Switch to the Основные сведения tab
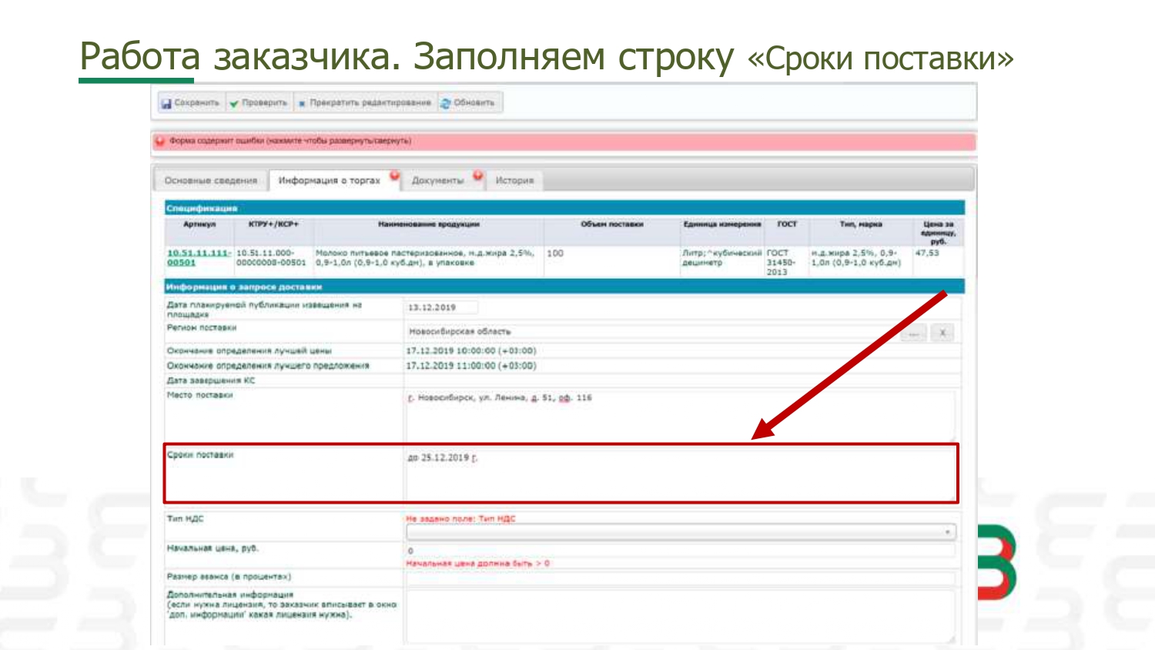 (x=210, y=180)
